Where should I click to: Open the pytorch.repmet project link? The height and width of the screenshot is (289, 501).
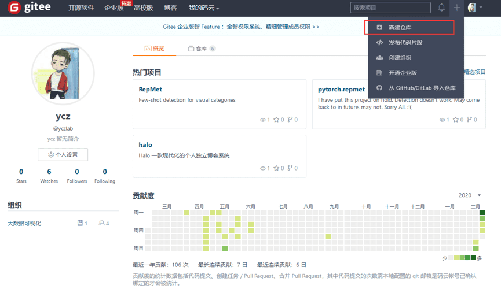341,90
